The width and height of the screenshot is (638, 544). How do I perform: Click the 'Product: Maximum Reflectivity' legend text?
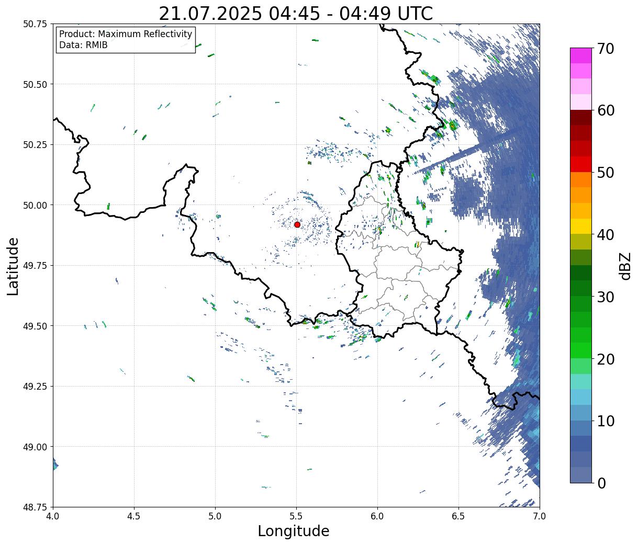(x=126, y=34)
